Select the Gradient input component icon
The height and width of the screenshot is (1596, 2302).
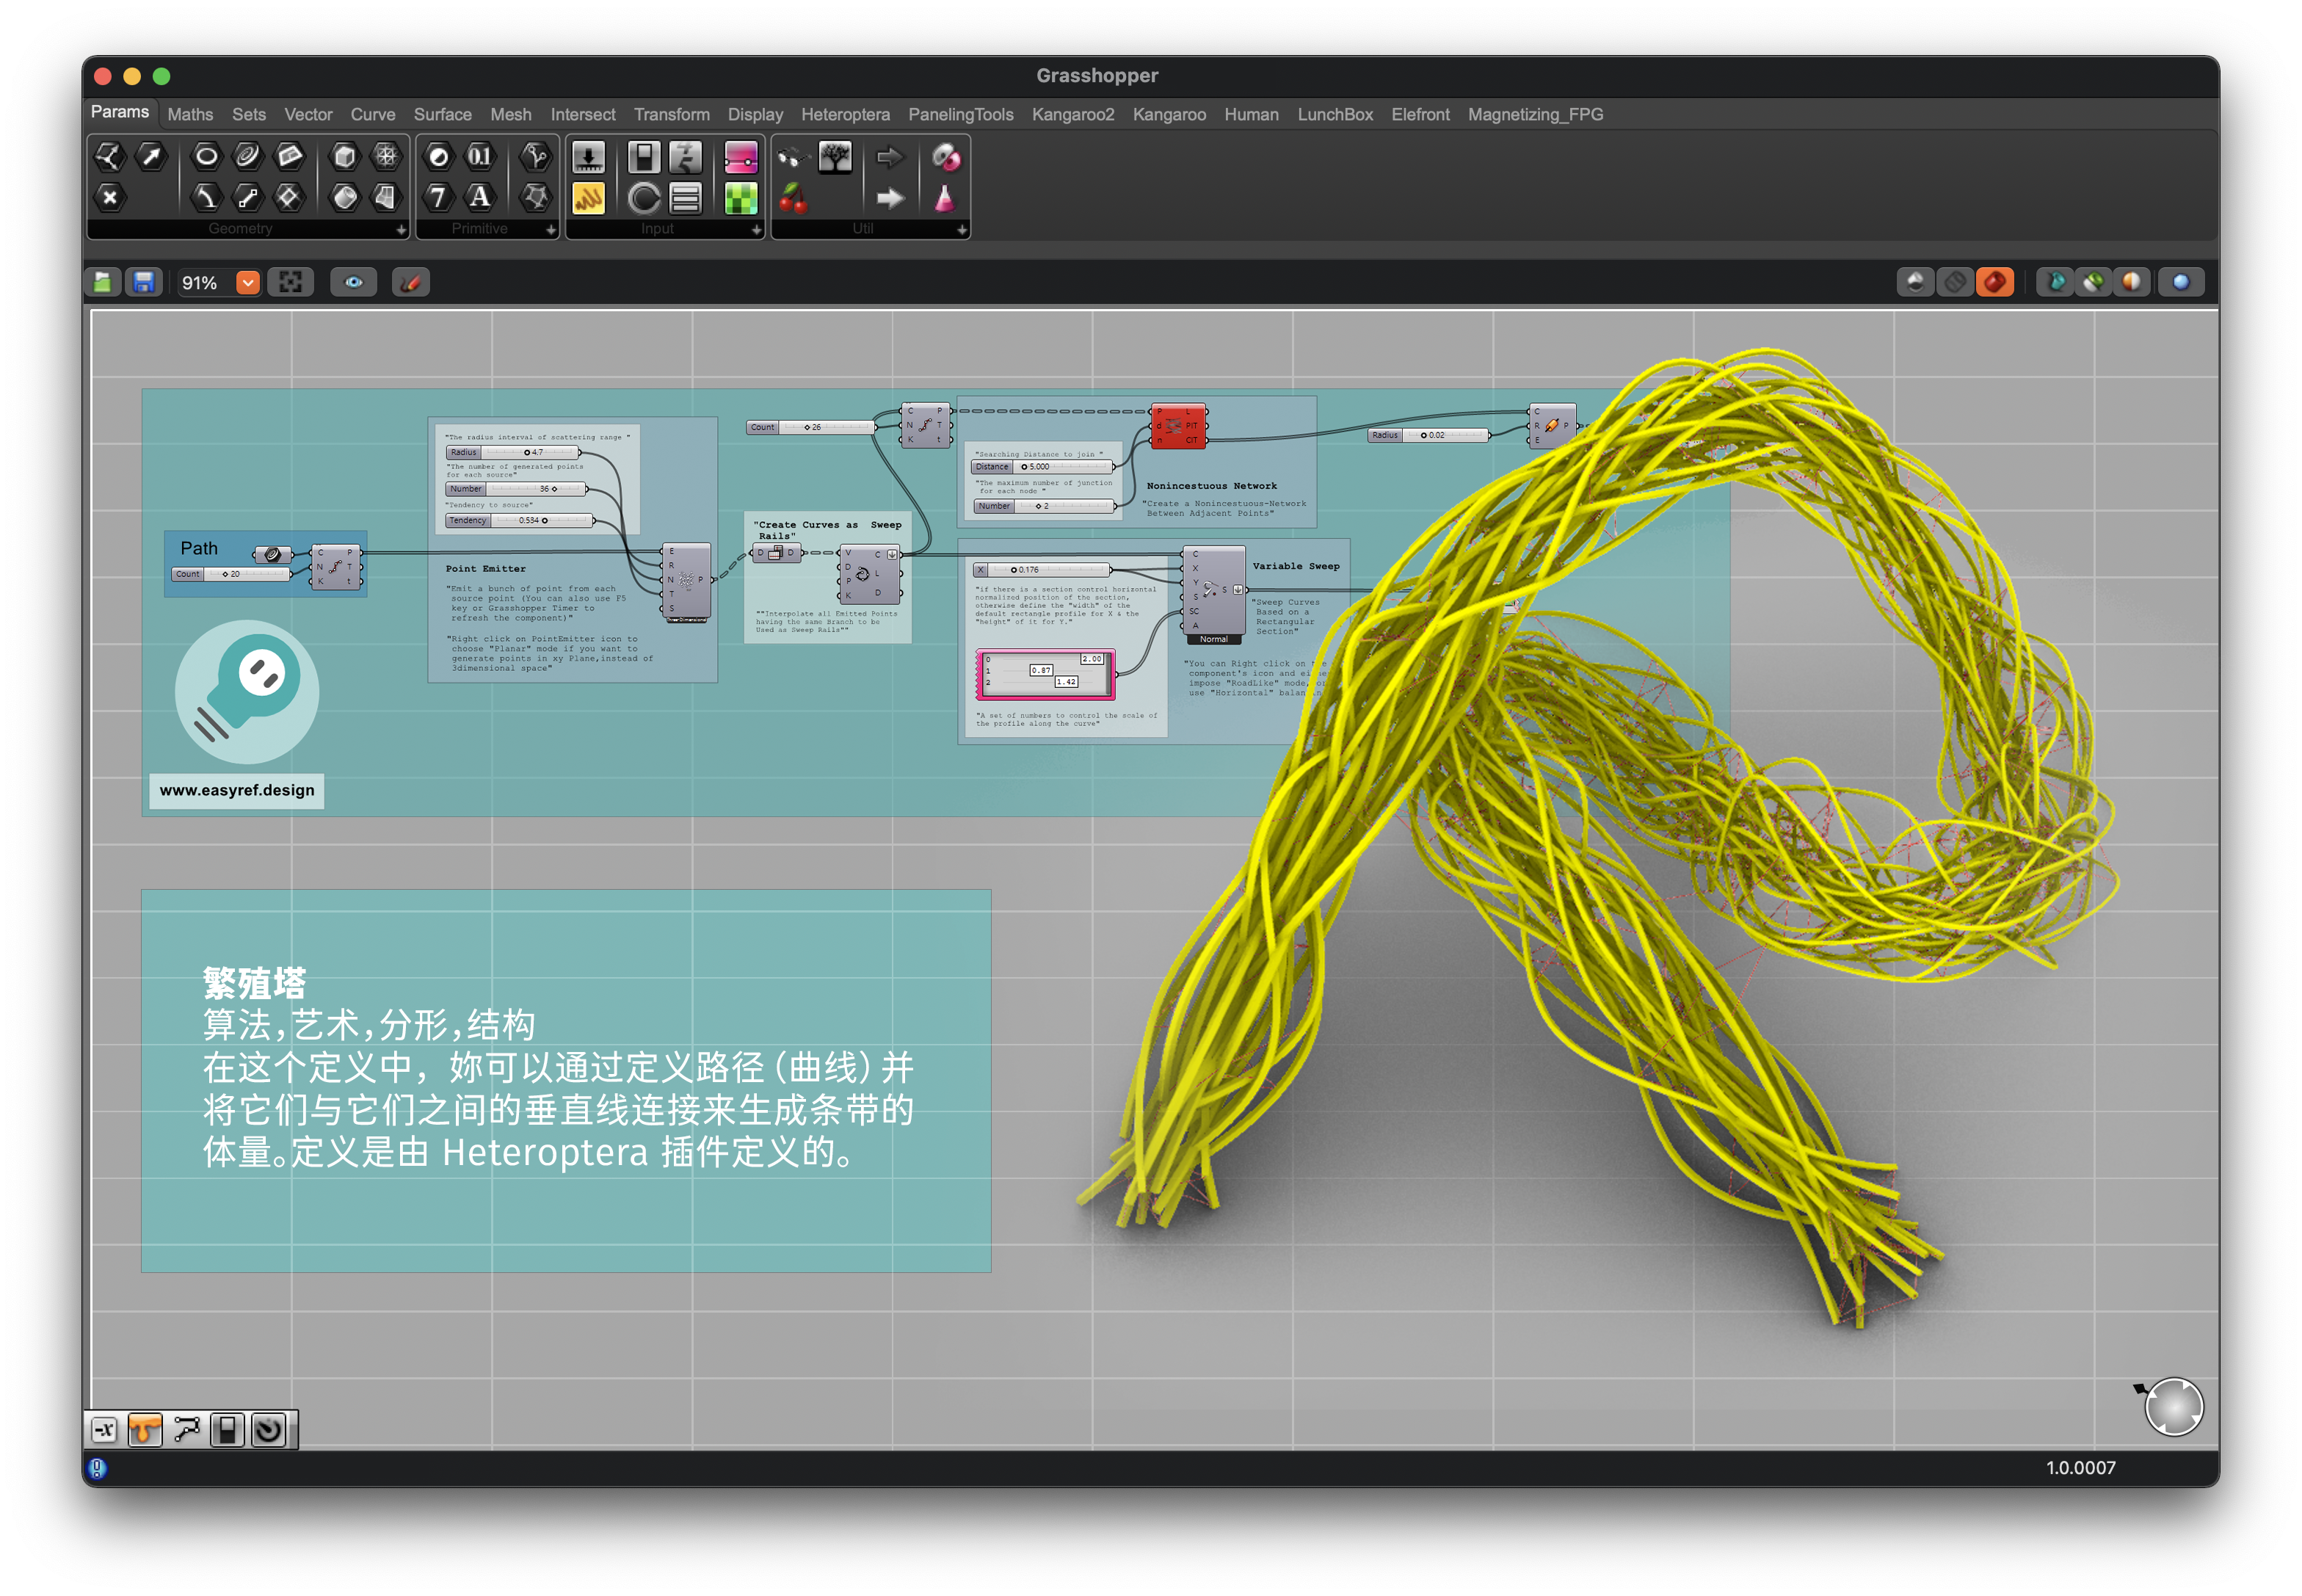740,157
